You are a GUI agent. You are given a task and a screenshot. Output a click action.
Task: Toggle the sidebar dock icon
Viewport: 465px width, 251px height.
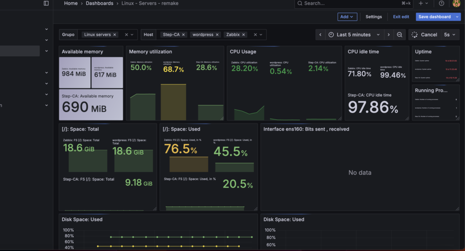46,3
